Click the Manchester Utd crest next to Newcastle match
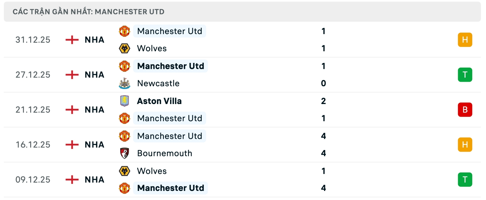The height and width of the screenshot is (200, 486). (125, 66)
